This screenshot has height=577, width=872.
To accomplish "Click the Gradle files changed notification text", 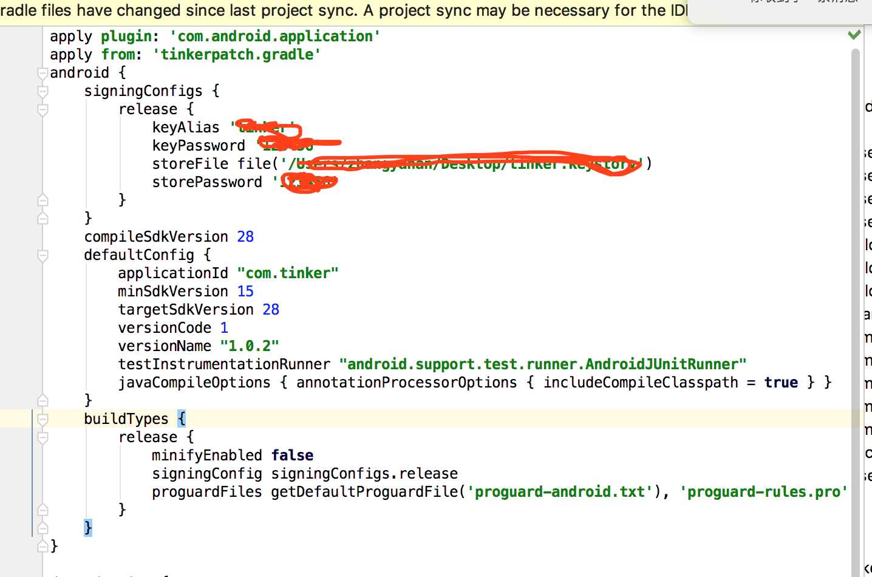I will 344,10.
